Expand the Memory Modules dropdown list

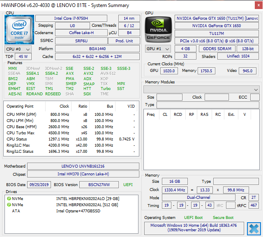[256, 89]
